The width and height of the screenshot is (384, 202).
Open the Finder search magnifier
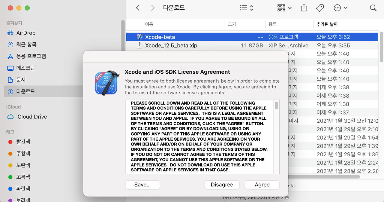pyautogui.click(x=373, y=8)
